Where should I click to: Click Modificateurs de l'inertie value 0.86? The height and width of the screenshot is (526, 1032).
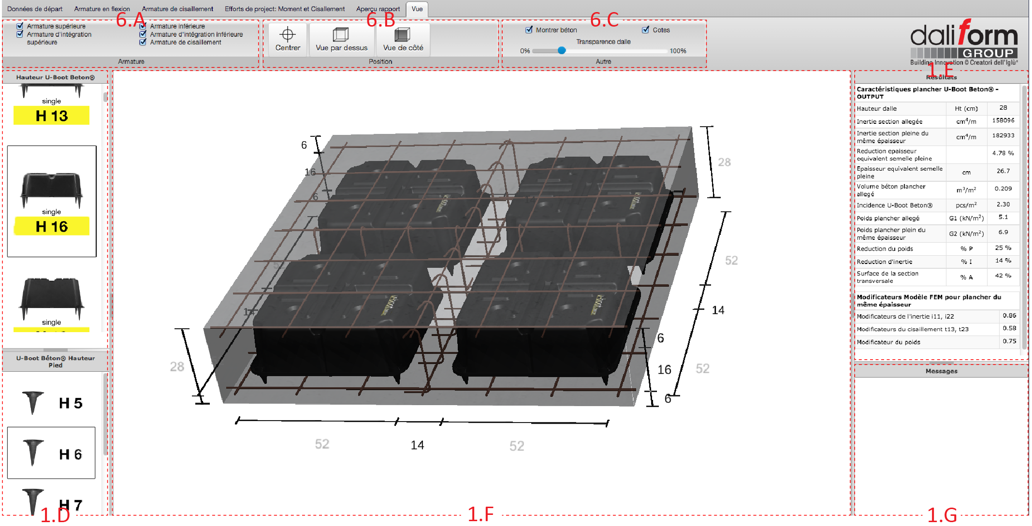point(1009,315)
